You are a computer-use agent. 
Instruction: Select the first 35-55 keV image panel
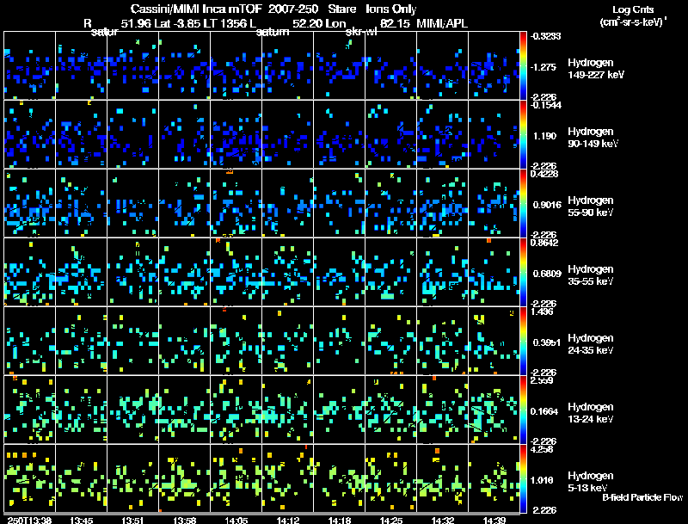(x=30, y=272)
